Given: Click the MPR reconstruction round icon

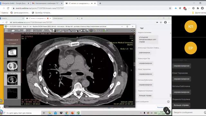Looking at the screenshot, I should 91,31.
